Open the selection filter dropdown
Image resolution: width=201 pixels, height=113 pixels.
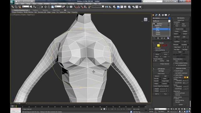coord(26,6)
